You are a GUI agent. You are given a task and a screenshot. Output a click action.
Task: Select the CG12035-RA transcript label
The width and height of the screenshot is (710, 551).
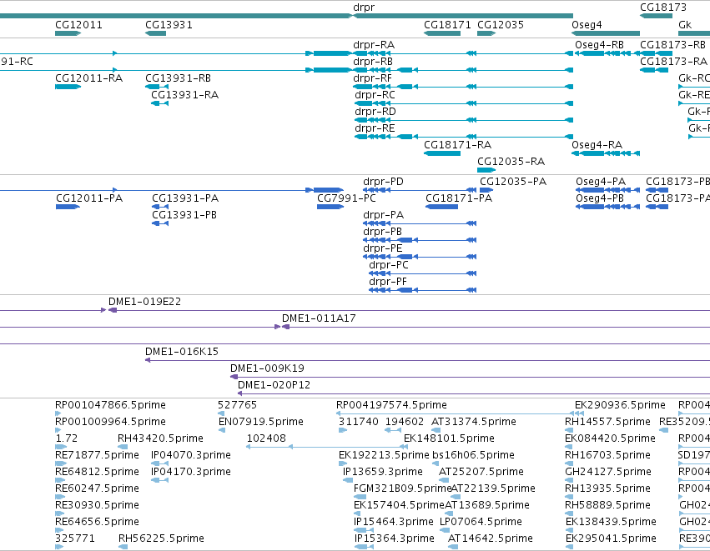pos(511,162)
